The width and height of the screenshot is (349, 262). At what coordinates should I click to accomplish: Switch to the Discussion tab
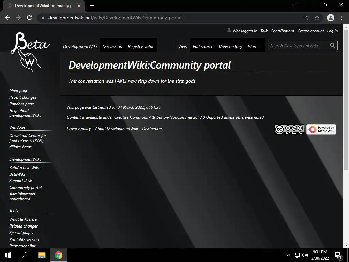(112, 46)
